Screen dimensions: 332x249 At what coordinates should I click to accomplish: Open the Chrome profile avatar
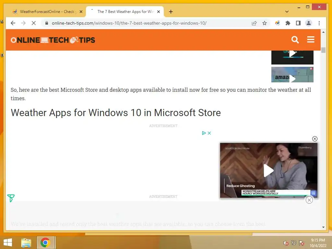[309, 23]
